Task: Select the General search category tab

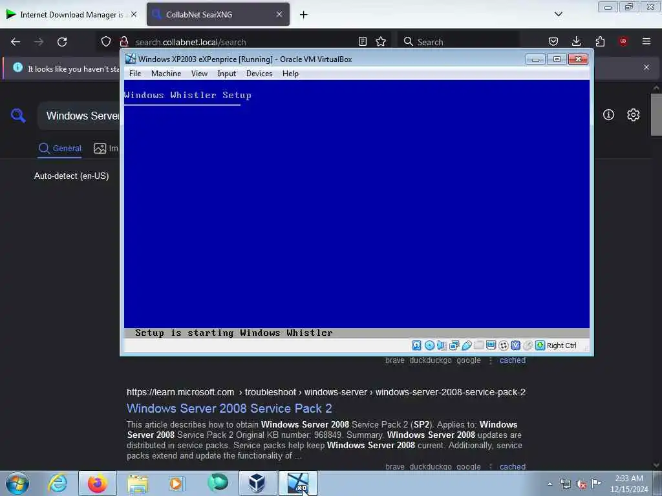Action: (59, 149)
